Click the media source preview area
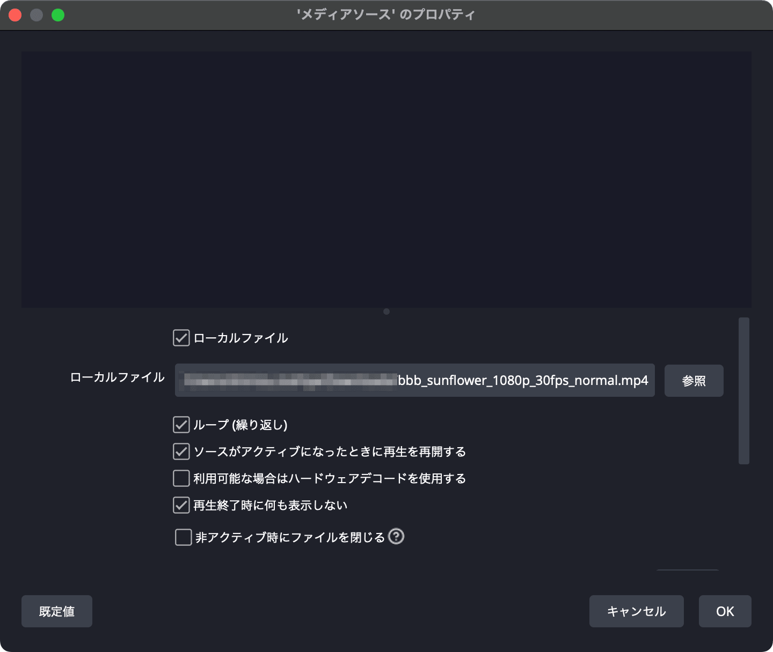 386,180
